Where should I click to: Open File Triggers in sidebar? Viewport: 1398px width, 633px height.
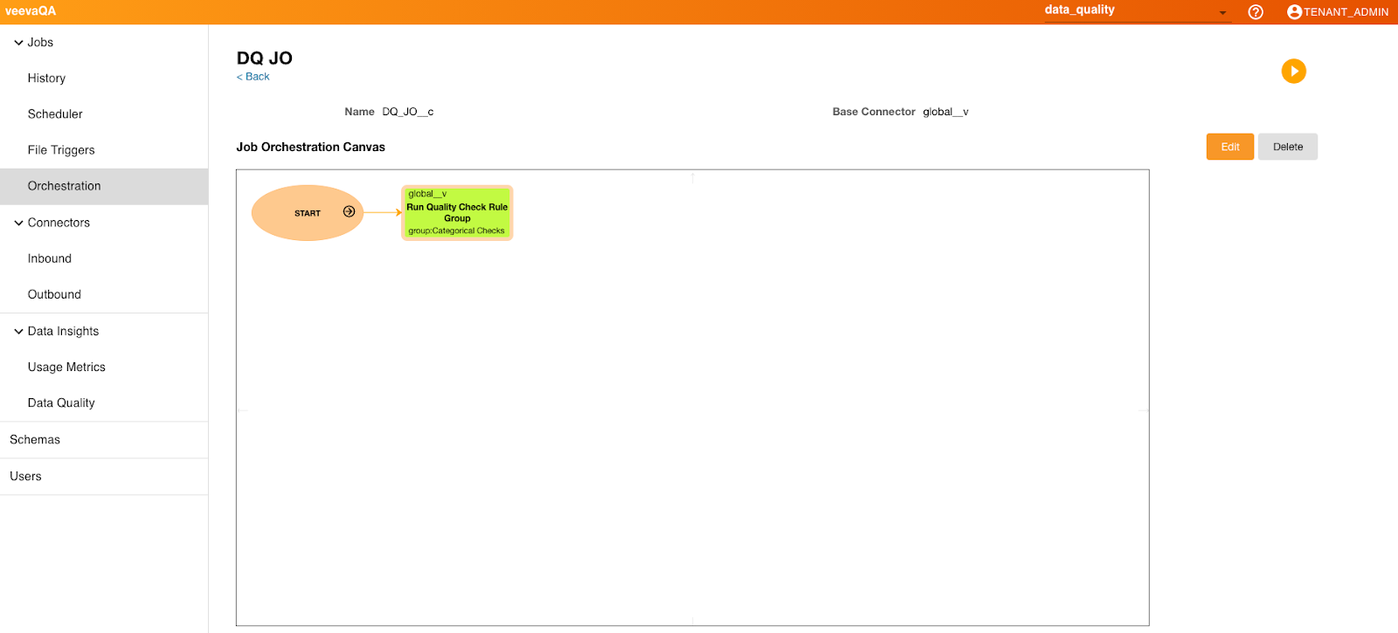pos(61,150)
